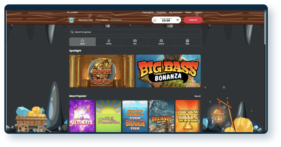Click the site logo with crossed pickaxes
The height and width of the screenshot is (147, 281).
[71, 20]
